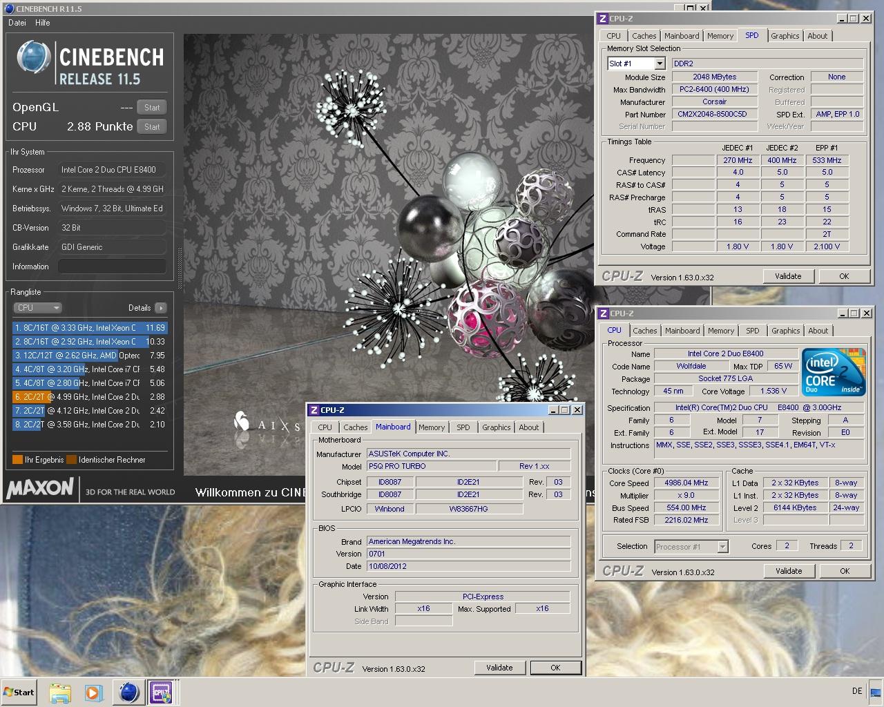Viewport: 884px width, 707px height.
Task: Click the Rated FSB 2216.02 MHz value
Action: tap(686, 520)
